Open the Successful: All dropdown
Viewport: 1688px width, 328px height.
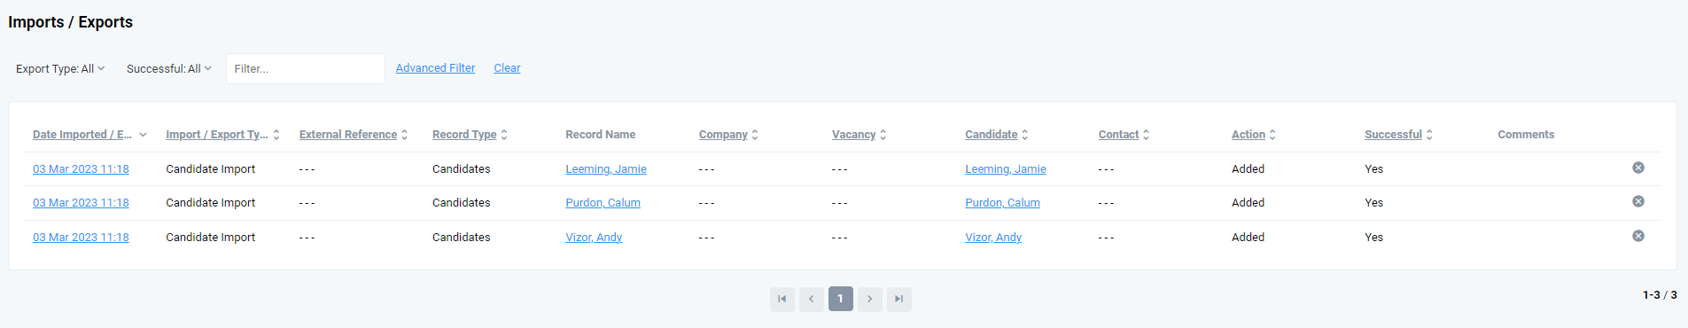(168, 68)
